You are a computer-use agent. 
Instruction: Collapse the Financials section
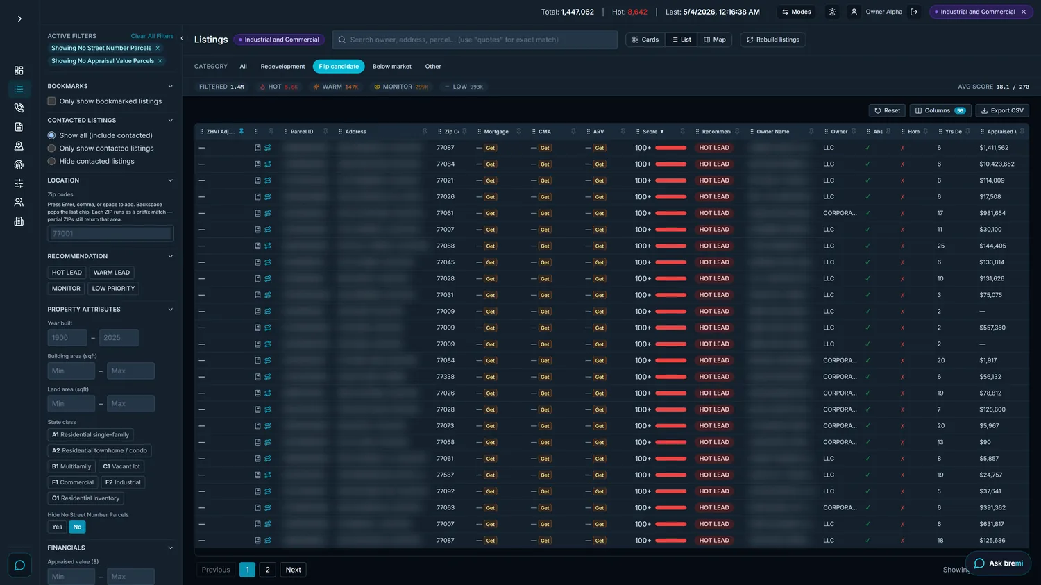[x=170, y=548]
